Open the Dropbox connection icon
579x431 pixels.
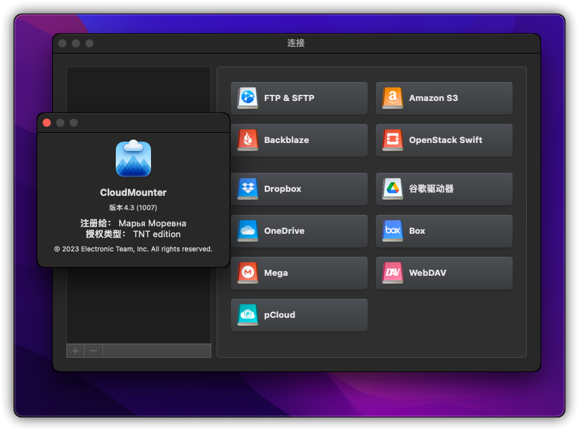247,189
